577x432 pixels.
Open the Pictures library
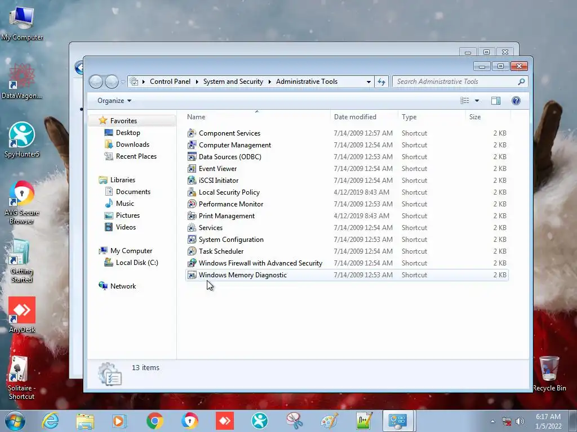pos(128,215)
